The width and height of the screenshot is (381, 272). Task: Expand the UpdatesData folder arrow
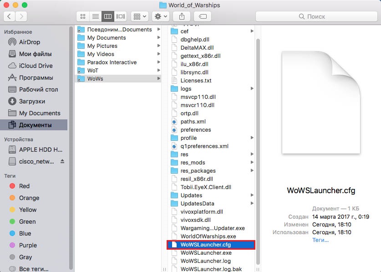click(252, 204)
